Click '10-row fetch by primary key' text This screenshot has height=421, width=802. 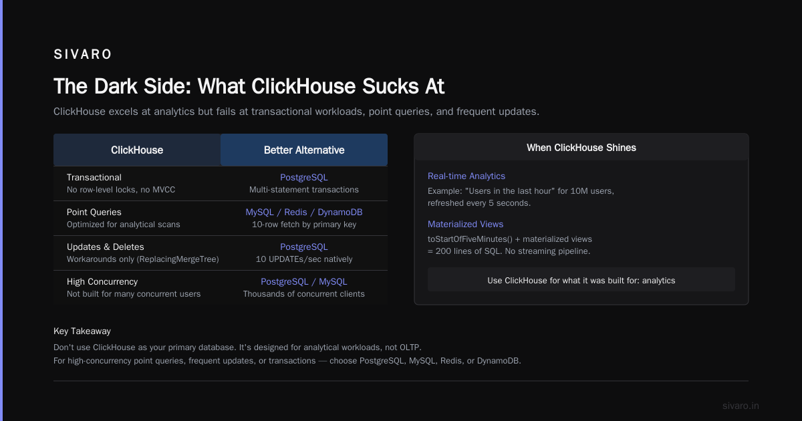304,225
